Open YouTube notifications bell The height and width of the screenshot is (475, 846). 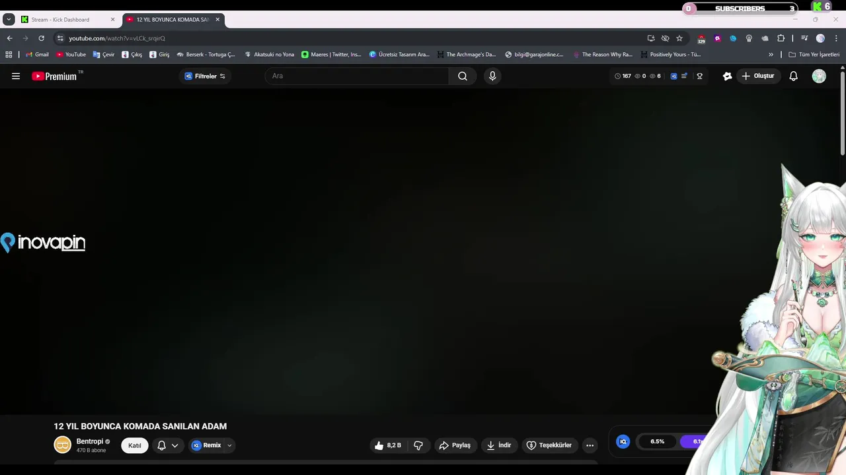coord(794,76)
